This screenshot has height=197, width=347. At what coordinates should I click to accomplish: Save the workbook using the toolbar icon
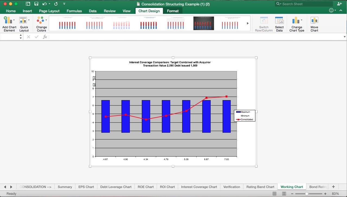(36, 4)
